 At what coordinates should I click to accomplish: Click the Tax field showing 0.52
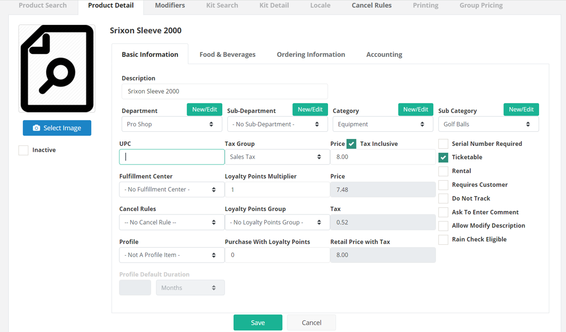pyautogui.click(x=382, y=222)
